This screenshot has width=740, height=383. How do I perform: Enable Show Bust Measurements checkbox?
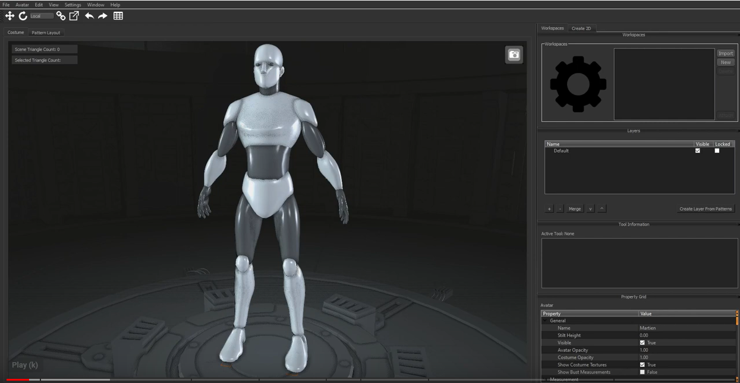(643, 372)
